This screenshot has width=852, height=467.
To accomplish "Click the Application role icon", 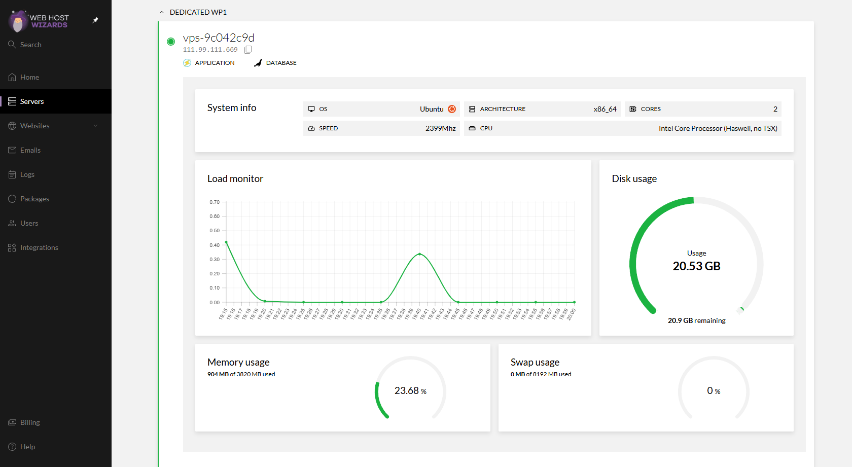I will [x=187, y=63].
